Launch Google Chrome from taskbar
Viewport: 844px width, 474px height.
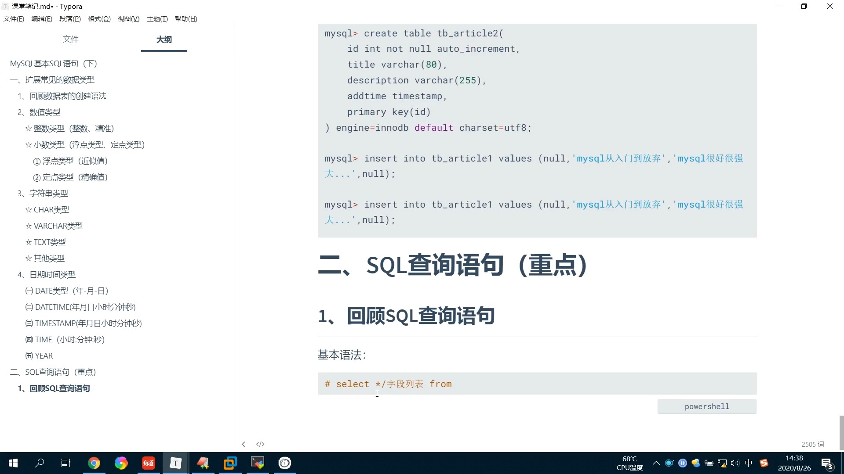pos(94,463)
